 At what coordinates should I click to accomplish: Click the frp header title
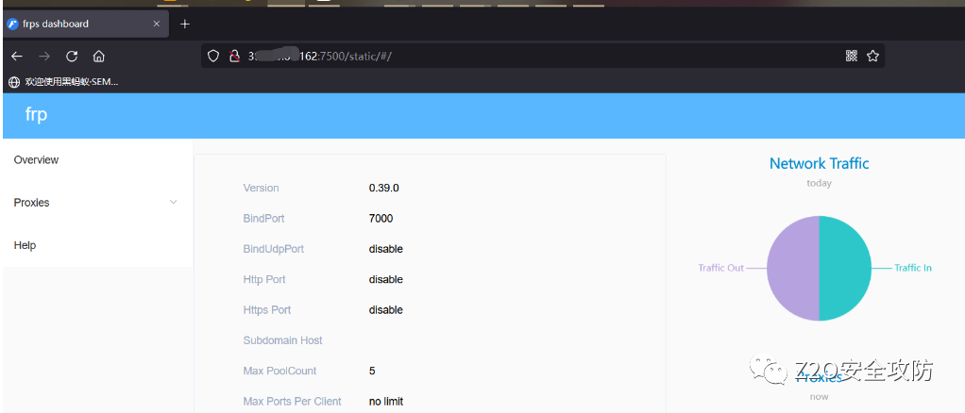36,114
